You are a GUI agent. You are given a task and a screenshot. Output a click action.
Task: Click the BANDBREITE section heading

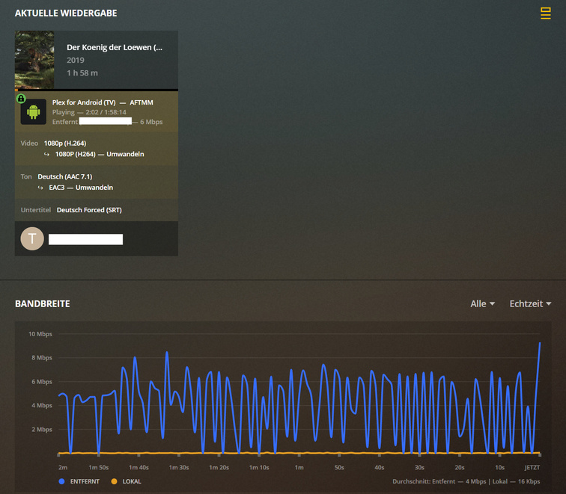[43, 303]
